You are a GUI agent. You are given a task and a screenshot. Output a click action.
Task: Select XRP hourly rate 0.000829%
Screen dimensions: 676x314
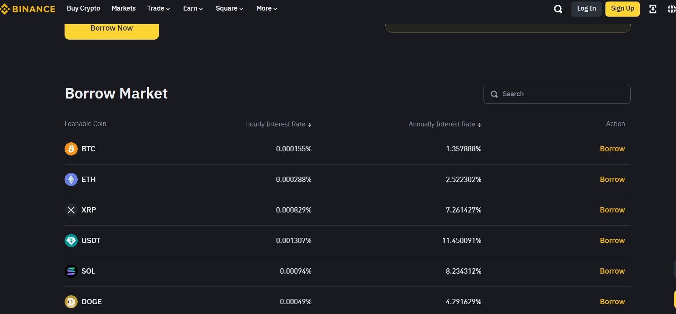(x=294, y=210)
